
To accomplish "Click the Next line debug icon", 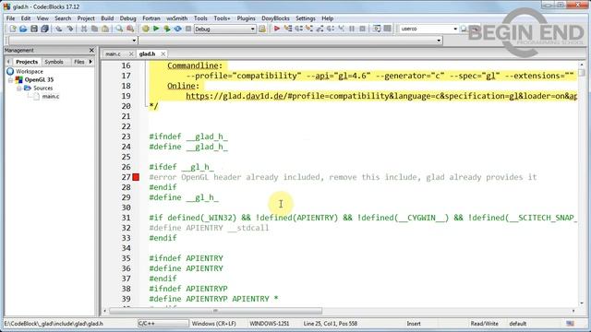I will (298, 29).
